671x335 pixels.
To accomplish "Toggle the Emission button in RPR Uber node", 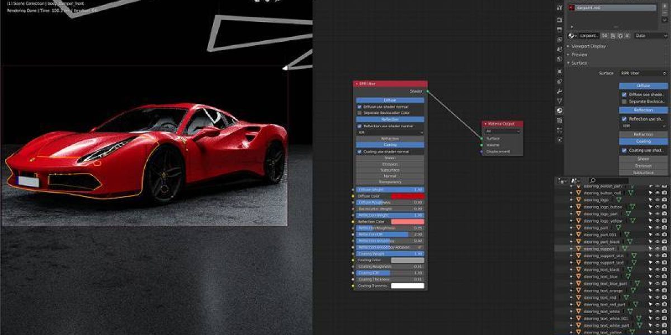I will (390, 164).
